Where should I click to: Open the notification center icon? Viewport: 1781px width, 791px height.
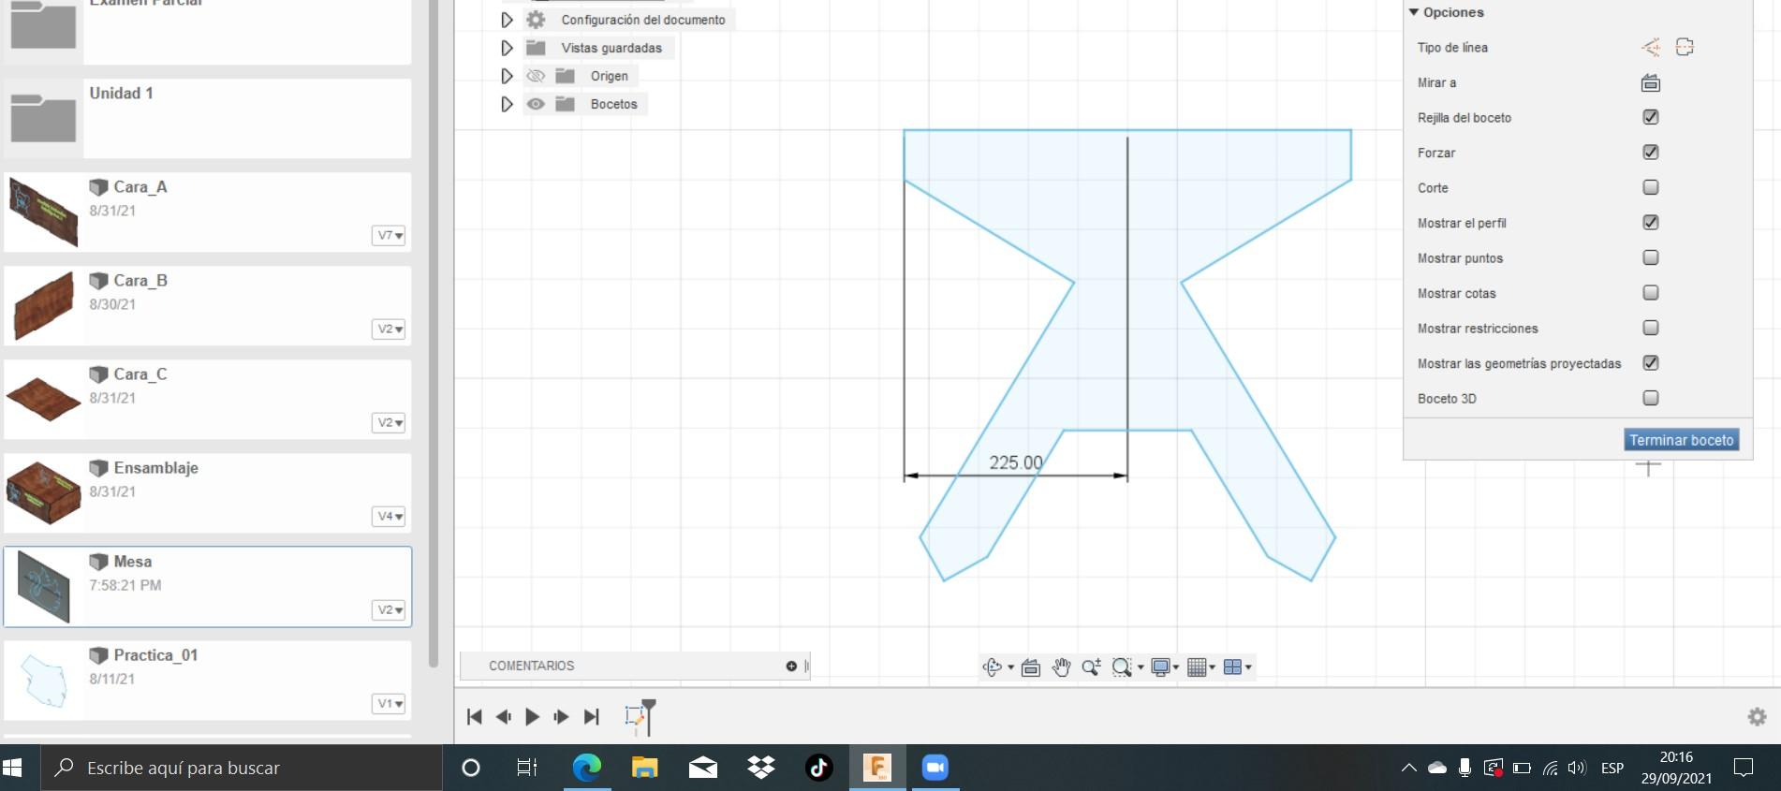(x=1744, y=768)
